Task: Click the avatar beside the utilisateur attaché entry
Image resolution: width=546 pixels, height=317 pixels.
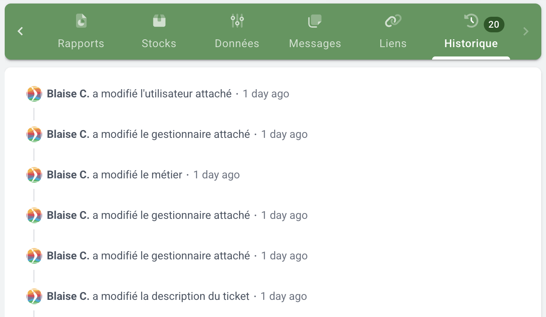Action: 34,94
